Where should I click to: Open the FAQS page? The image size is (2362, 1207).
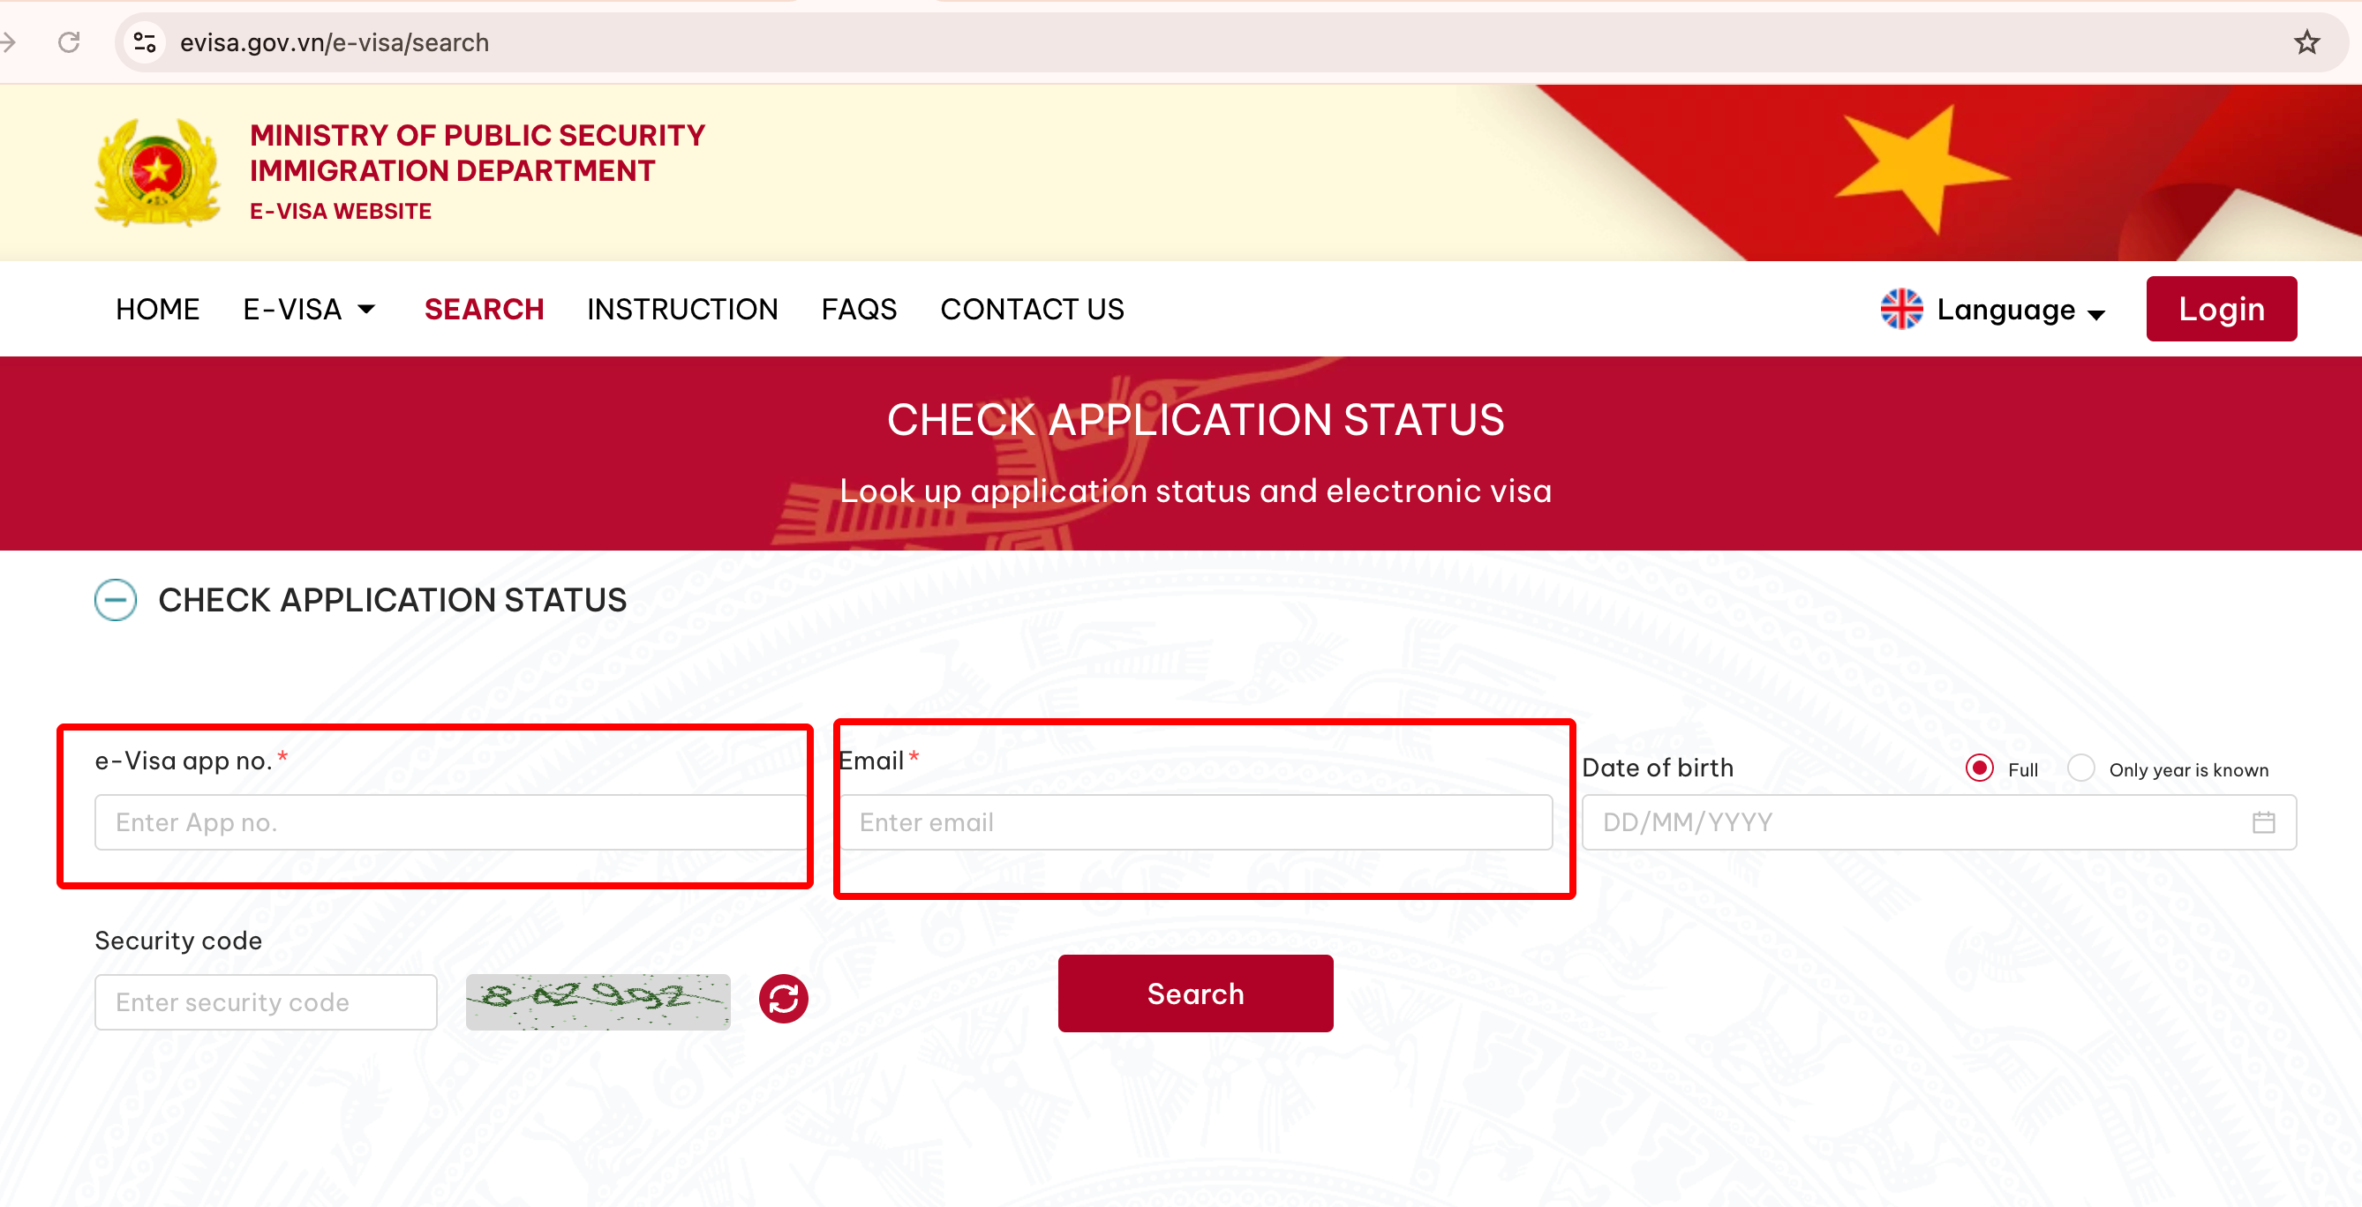(858, 310)
